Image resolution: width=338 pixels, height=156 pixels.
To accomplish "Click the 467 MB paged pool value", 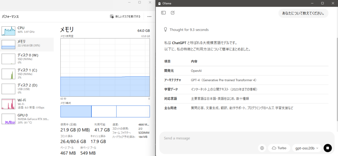I will tap(68, 153).
